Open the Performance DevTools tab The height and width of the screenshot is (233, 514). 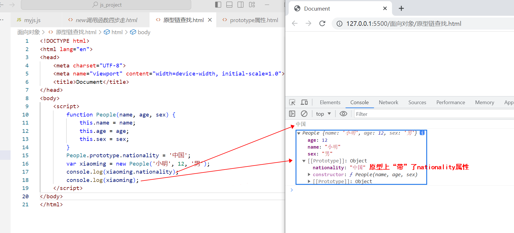[451, 102]
